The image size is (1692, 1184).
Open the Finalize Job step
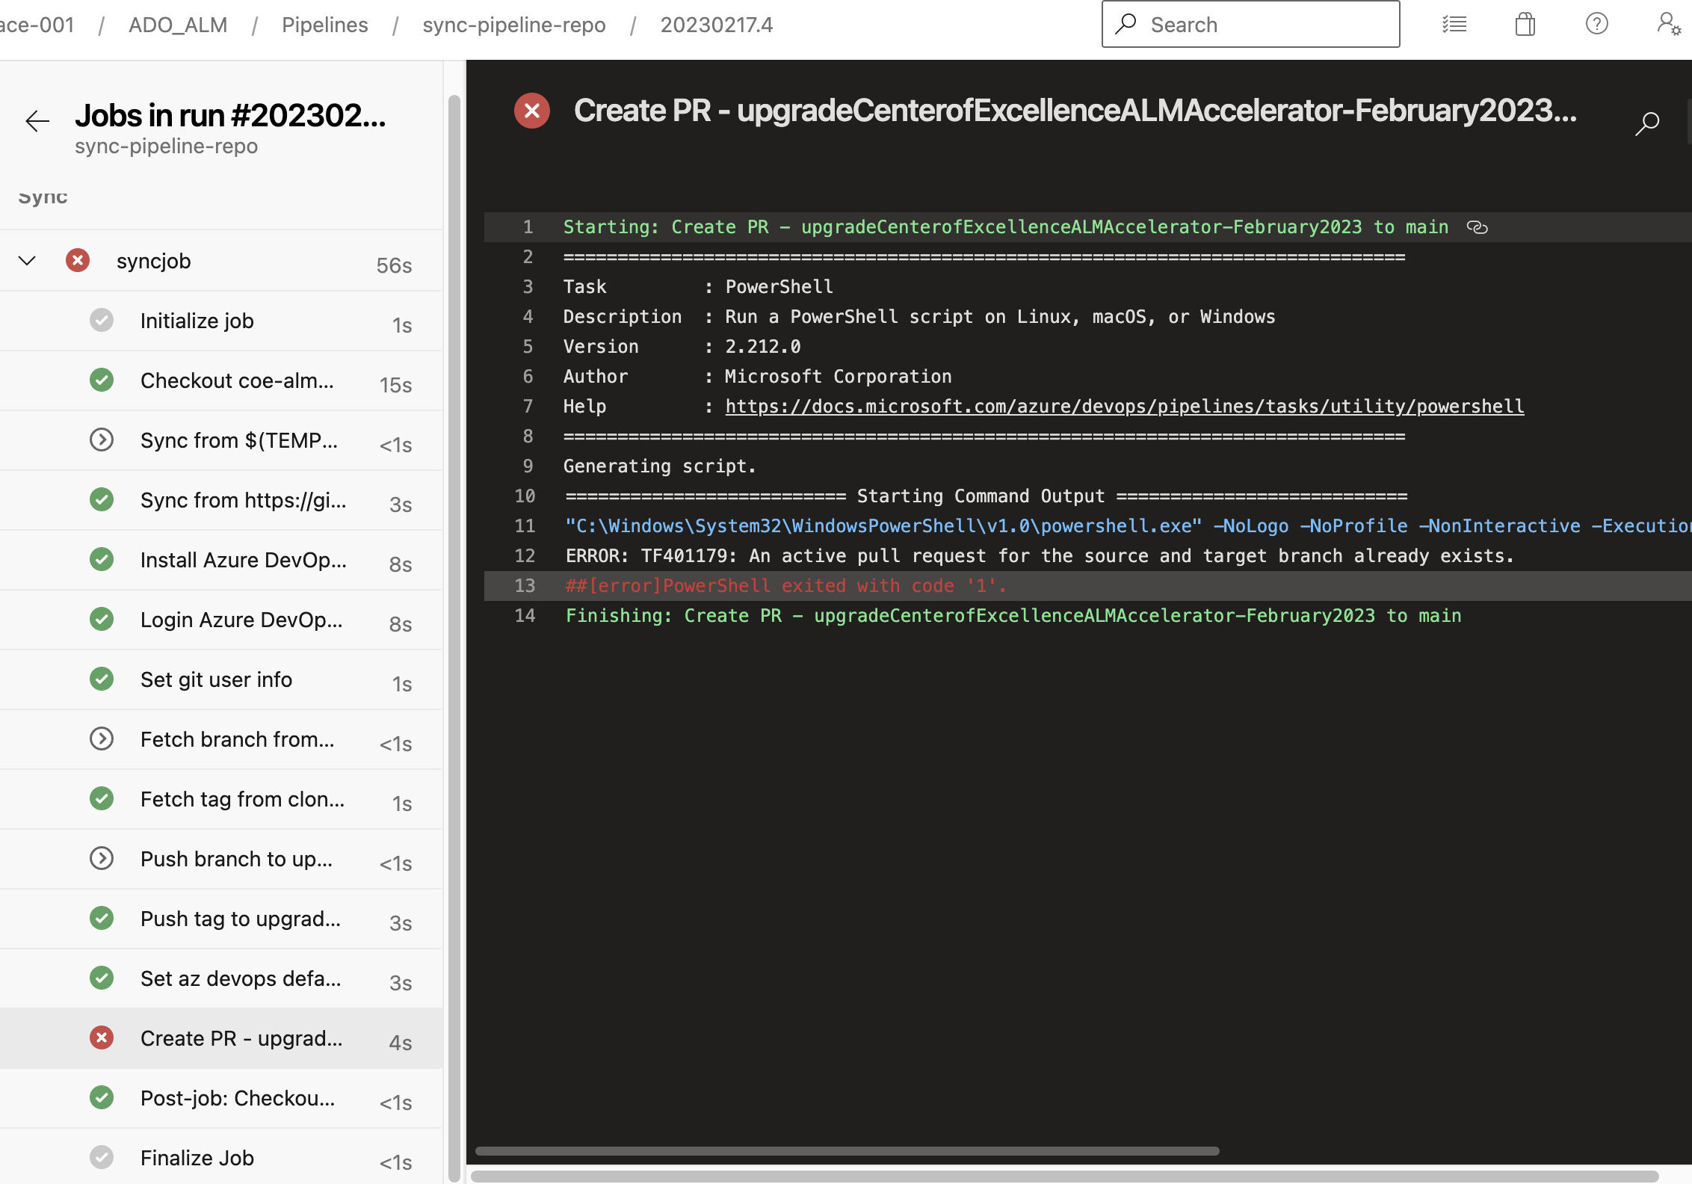197,1158
